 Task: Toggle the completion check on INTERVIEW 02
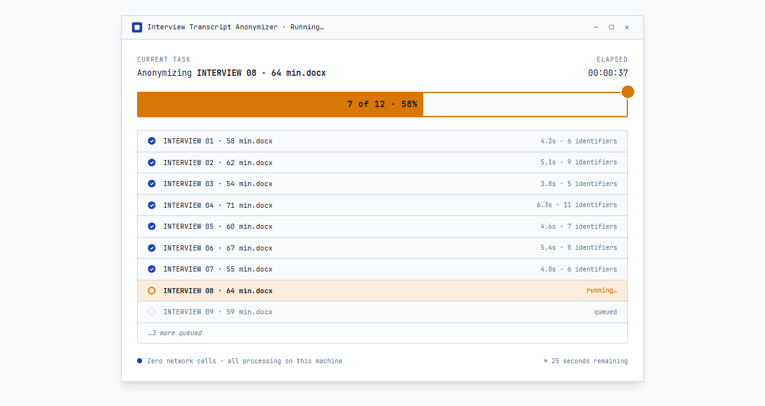coord(152,162)
